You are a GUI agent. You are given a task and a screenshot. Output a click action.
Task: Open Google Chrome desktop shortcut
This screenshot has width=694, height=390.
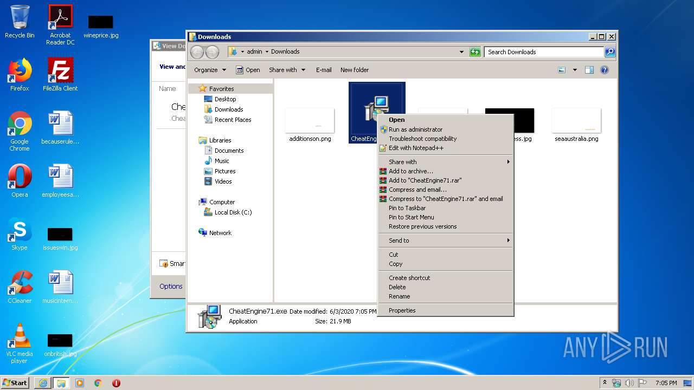pos(20,131)
